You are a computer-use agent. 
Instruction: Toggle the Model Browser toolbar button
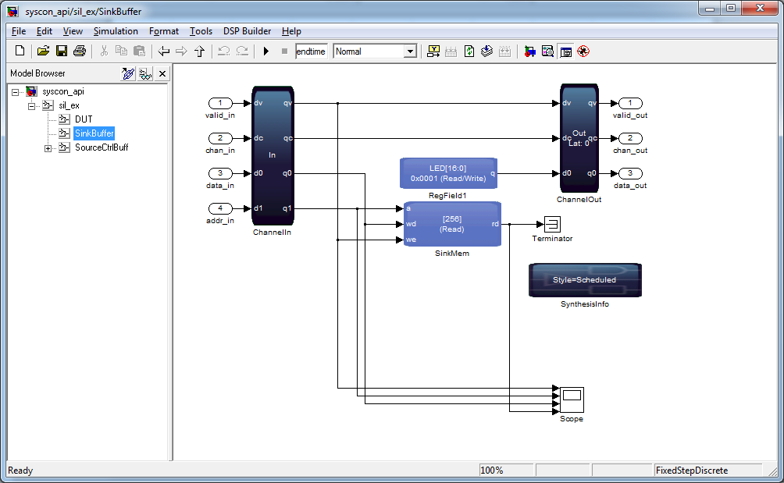point(565,51)
